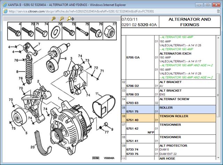Select the TENSION ROLLER row 5751 40
Screen dimensions: 223x165
[x=169, y=118]
